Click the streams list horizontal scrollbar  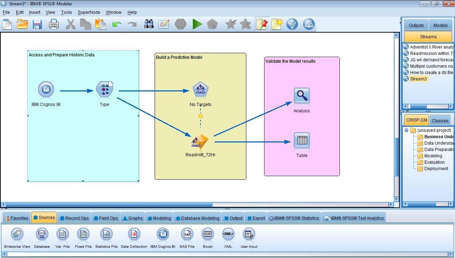coord(428,106)
